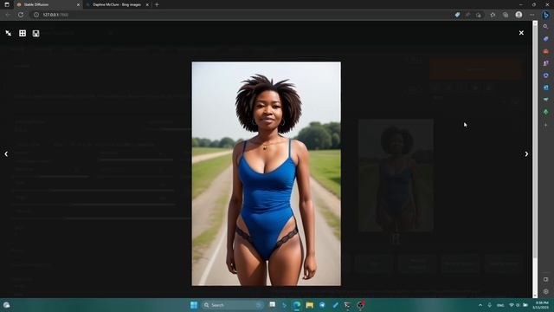This screenshot has height=312, width=554.
Task: Open the taskbar clock and date
Action: click(x=540, y=305)
